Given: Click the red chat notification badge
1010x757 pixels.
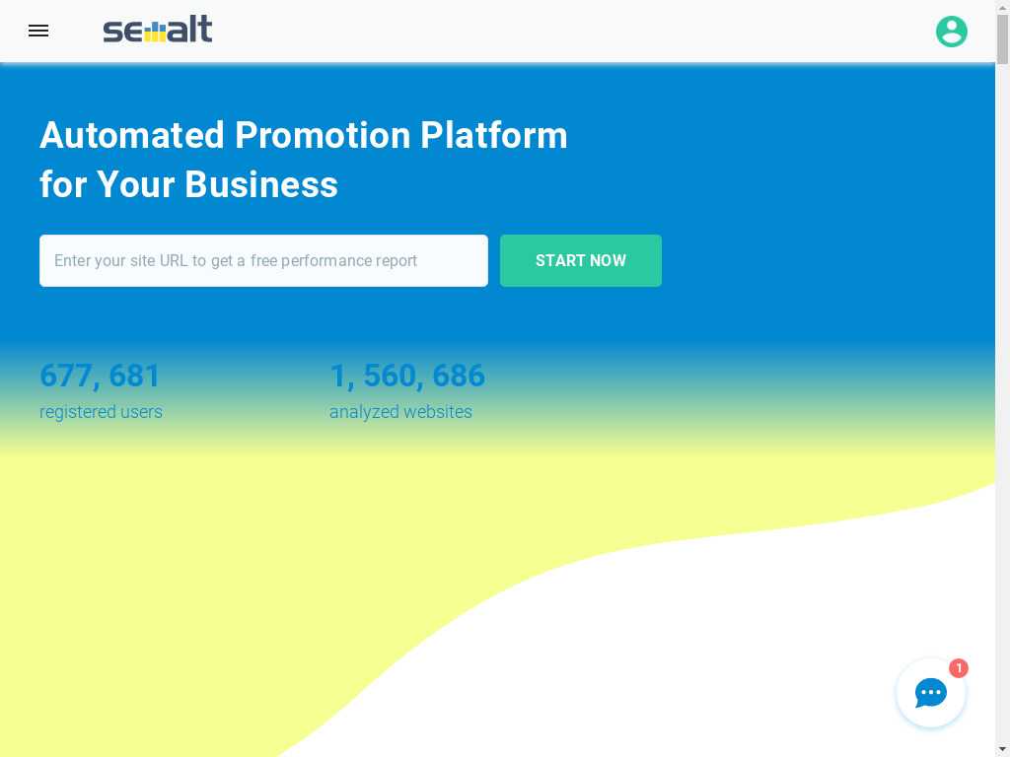Looking at the screenshot, I should coord(959,668).
